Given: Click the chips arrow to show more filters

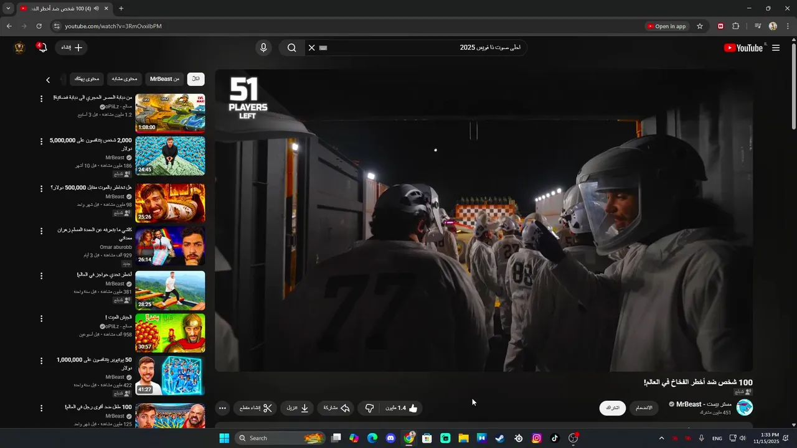Looking at the screenshot, I should [x=48, y=80].
